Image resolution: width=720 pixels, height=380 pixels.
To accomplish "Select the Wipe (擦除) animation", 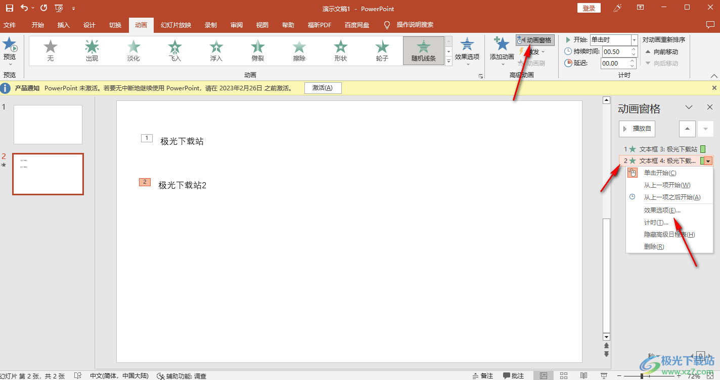I will 299,50.
